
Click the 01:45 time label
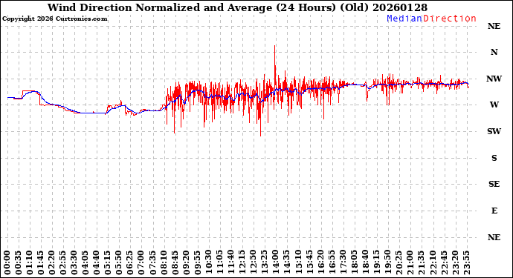click(x=41, y=262)
